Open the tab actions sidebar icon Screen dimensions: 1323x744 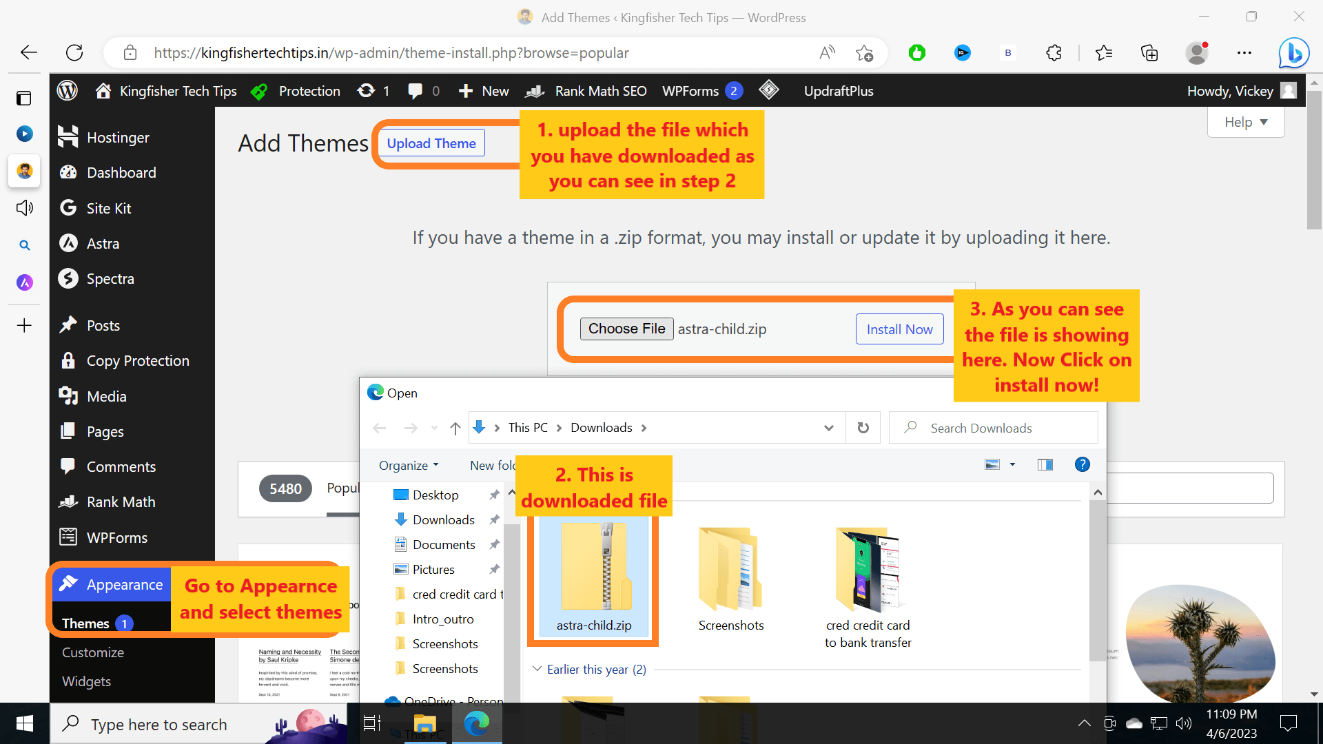tap(24, 98)
